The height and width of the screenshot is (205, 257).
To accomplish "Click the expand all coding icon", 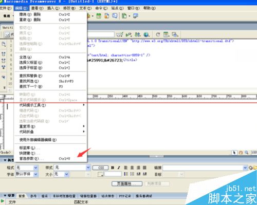I will (4, 67).
